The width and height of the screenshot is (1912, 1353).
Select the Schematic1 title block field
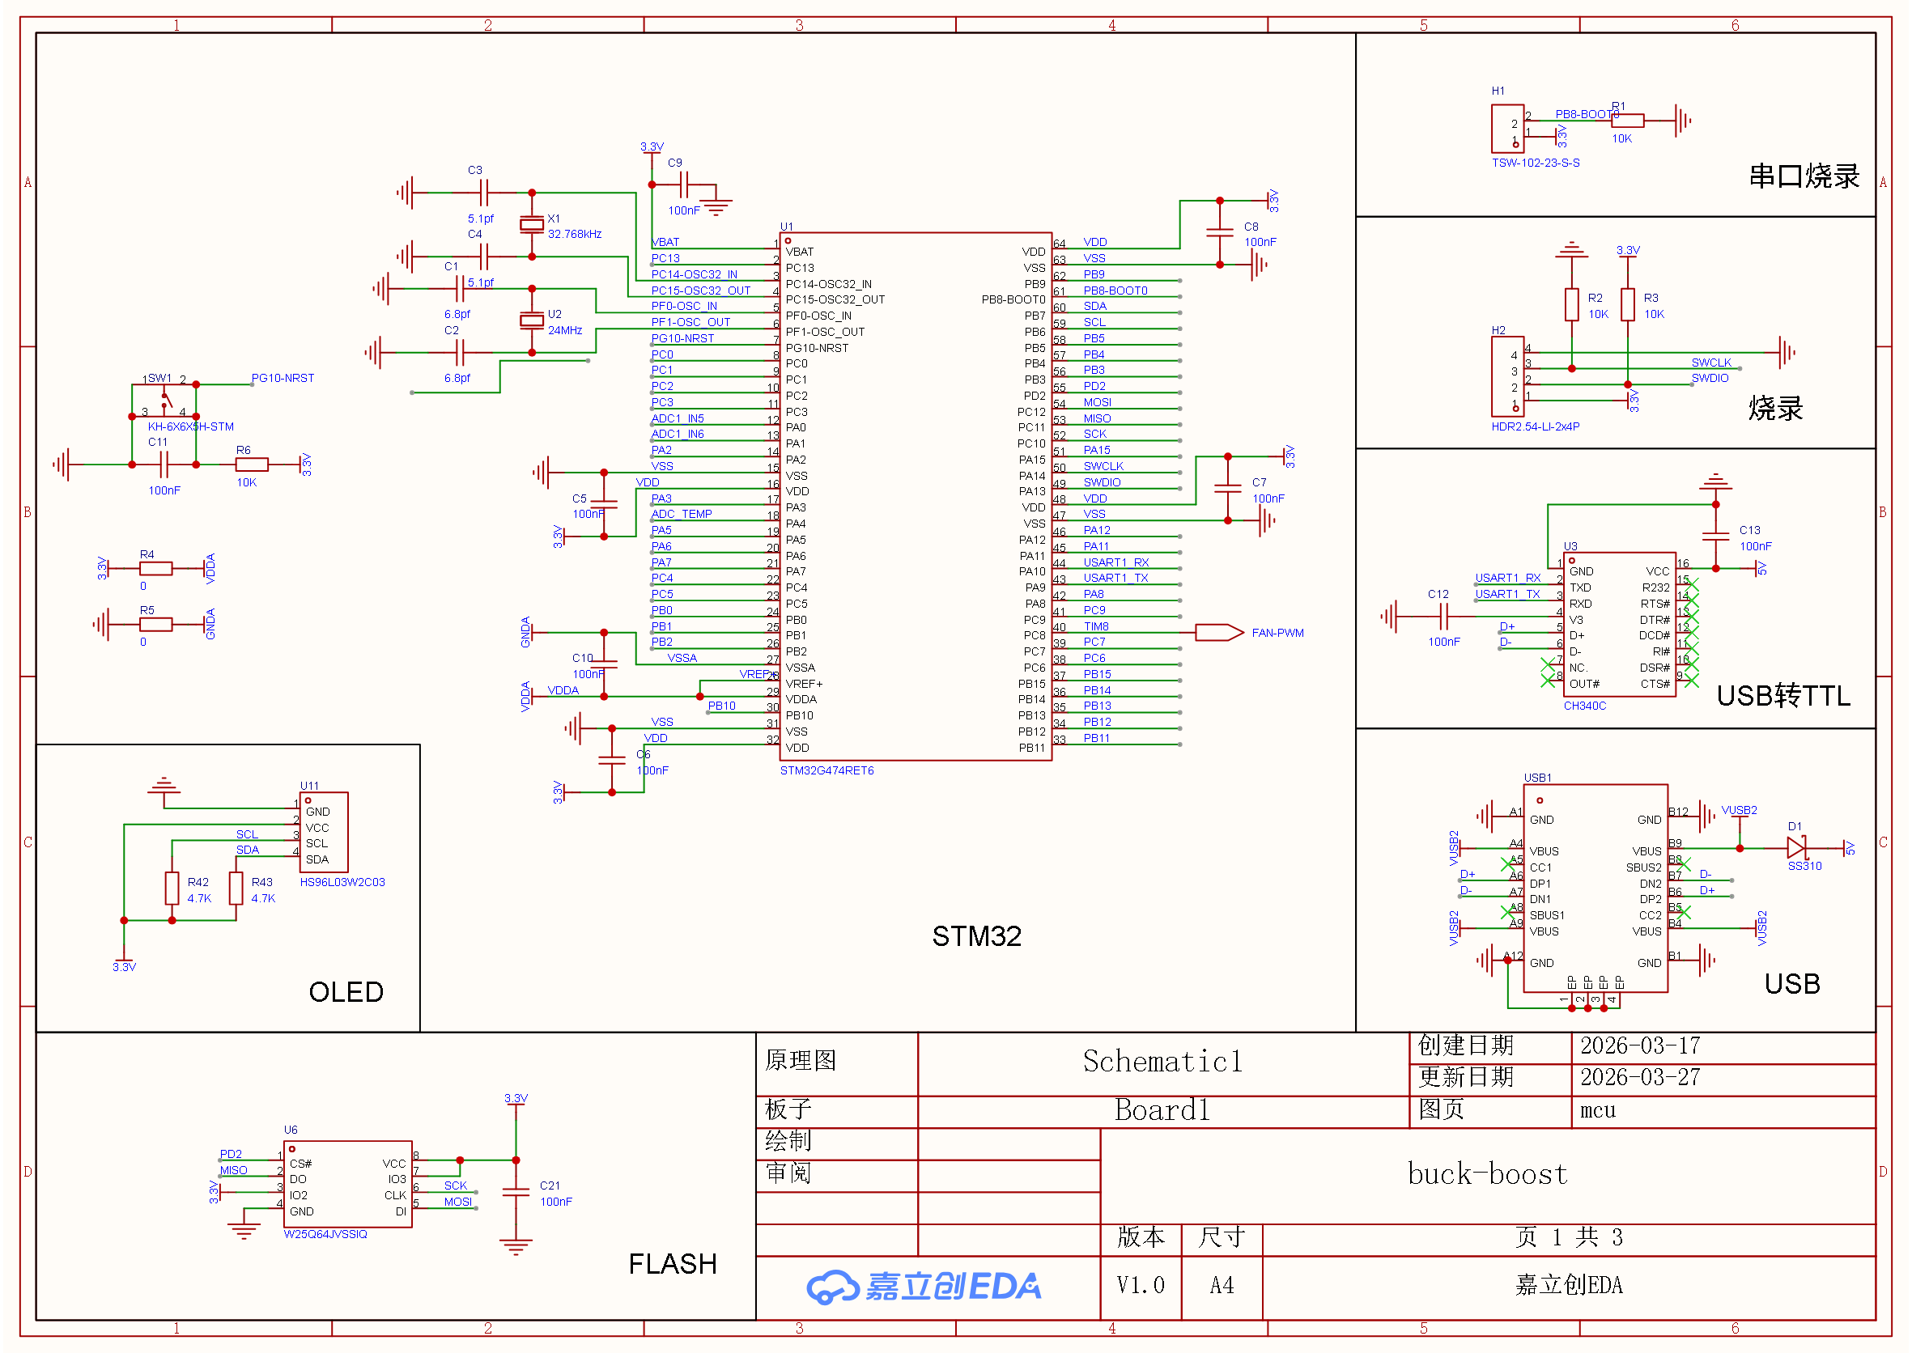[x=1162, y=1062]
